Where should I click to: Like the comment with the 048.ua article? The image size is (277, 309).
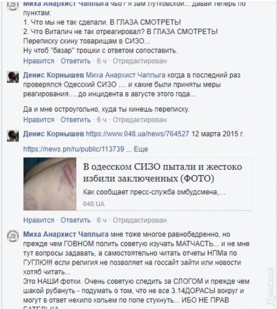pyautogui.click(x=39, y=220)
